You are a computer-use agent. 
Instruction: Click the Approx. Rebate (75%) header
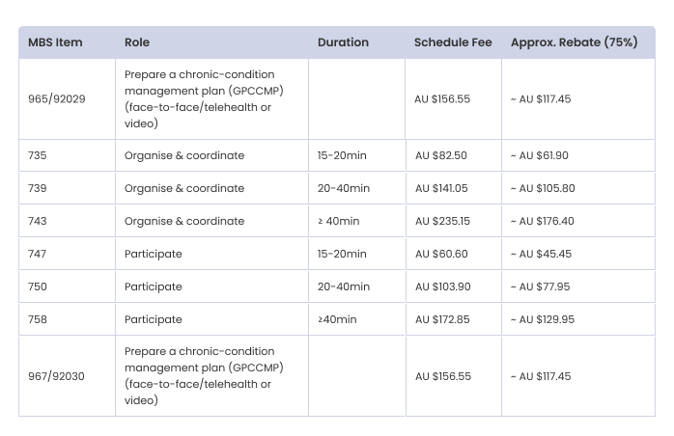574,42
